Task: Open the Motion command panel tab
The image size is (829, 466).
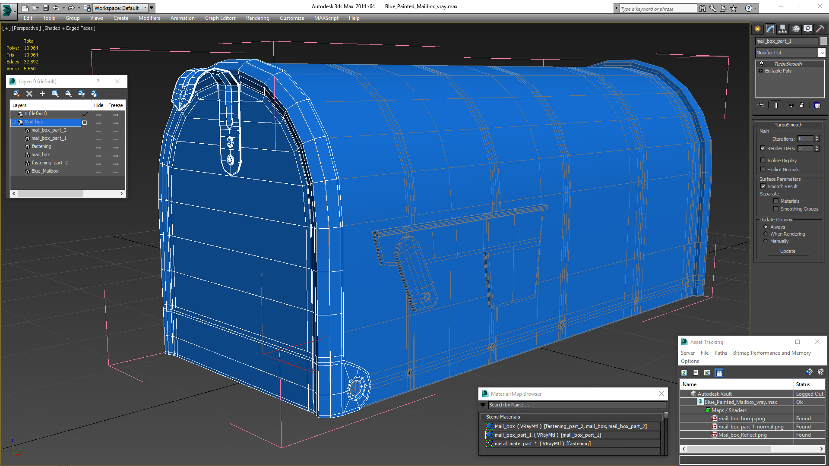Action: (x=796, y=29)
